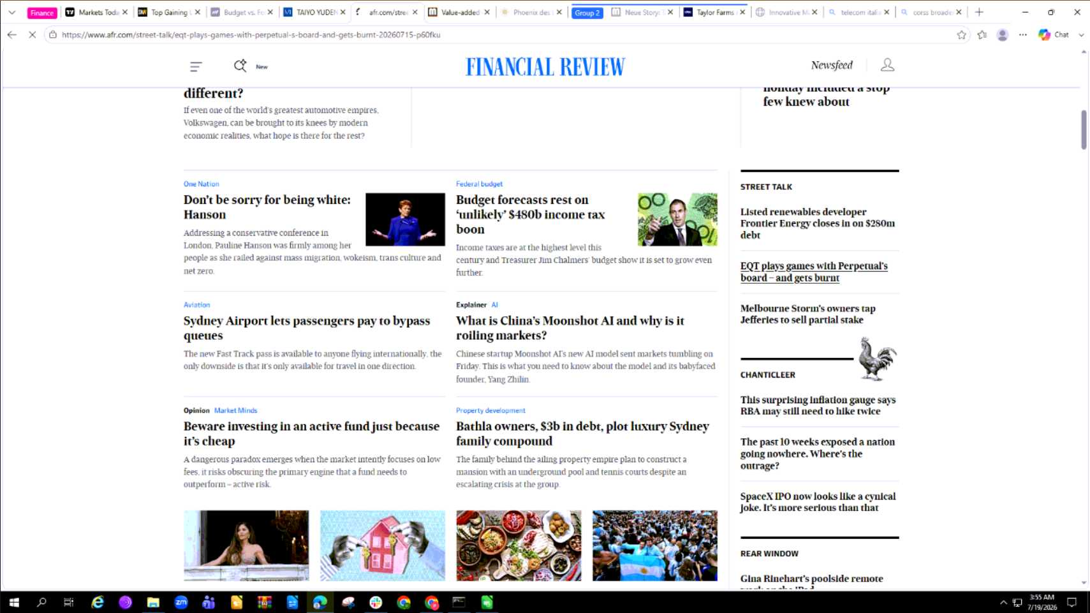
Task: Open 'Budget forecasts rest on unlikely $480b' article
Action: [530, 214]
